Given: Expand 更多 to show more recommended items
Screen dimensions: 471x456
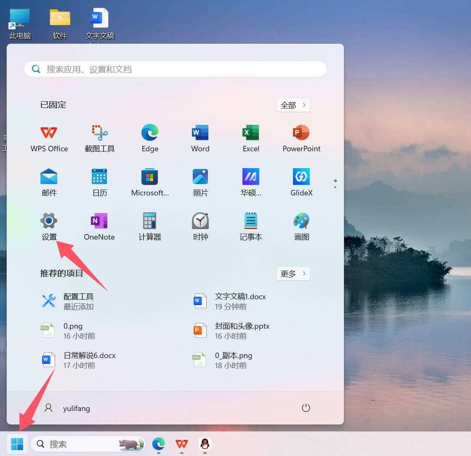Looking at the screenshot, I should pyautogui.click(x=293, y=274).
